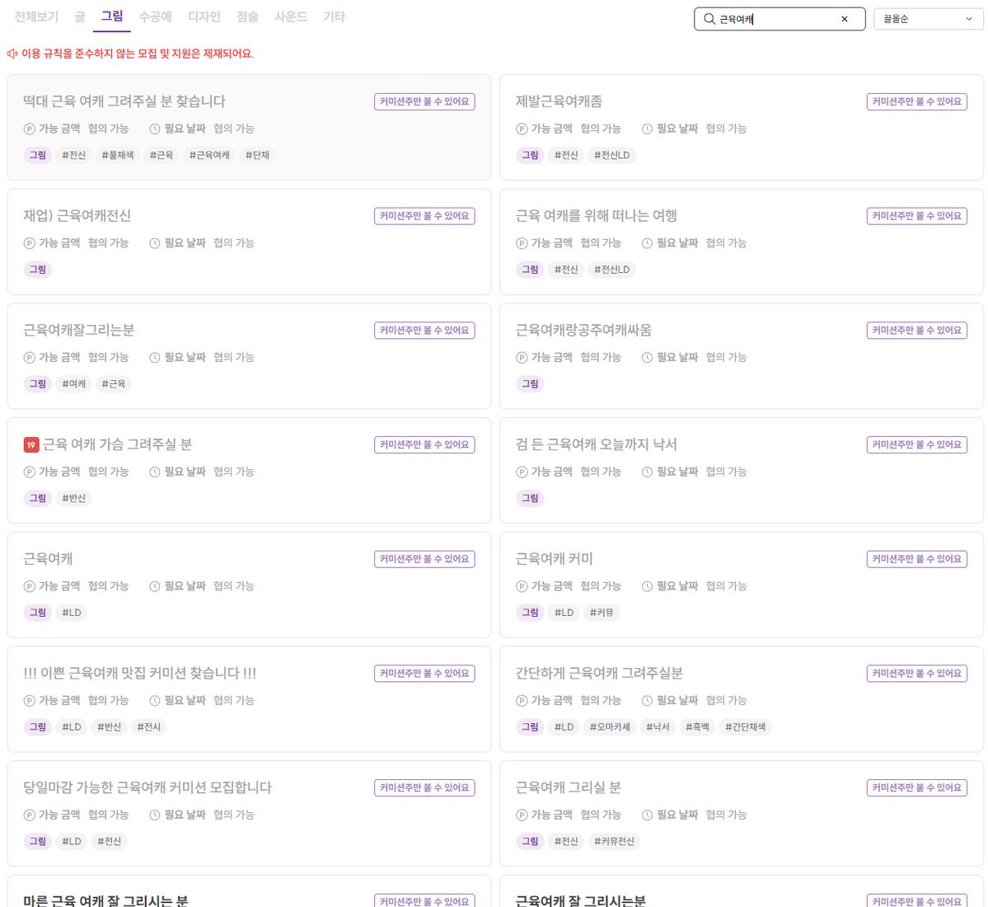
Task: Open the 사운드 tab
Action: 291,17
